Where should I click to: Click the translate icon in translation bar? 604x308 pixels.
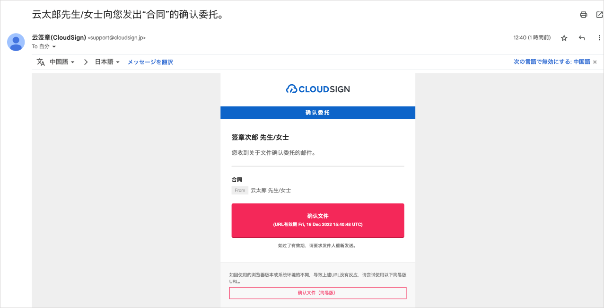pyautogui.click(x=41, y=62)
